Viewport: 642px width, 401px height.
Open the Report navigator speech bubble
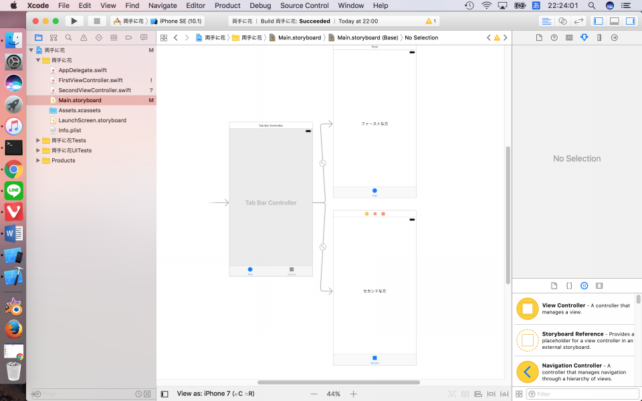[x=144, y=37]
